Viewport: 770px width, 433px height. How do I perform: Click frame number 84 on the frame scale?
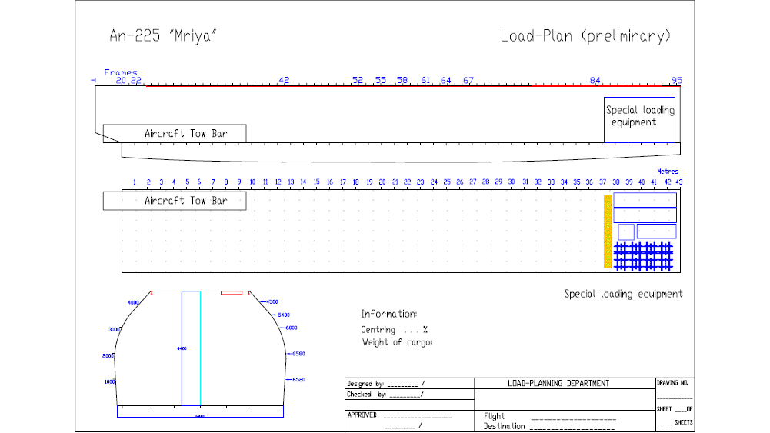595,80
